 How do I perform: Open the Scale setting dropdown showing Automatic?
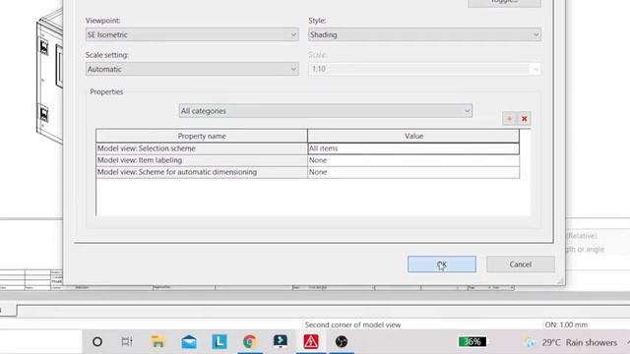tap(192, 69)
